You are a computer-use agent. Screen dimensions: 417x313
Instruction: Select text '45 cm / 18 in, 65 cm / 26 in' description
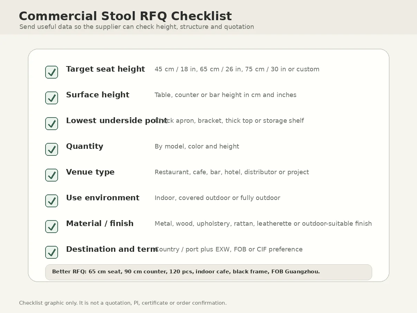pos(198,69)
